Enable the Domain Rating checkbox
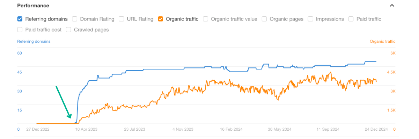 pos(75,19)
